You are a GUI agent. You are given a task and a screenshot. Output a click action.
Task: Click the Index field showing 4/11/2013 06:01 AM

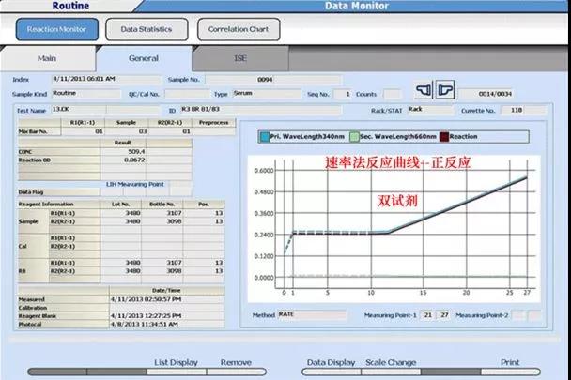(106, 79)
